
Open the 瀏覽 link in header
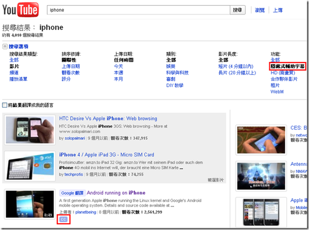[x=260, y=10]
